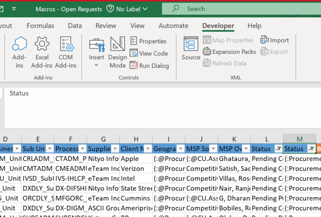Image resolution: width=321 pixels, height=217 pixels.
Task: Open the Geography filter dropdown
Action: click(180, 149)
